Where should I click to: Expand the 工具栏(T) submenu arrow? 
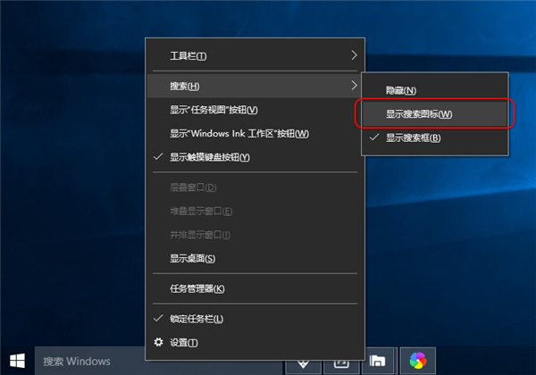354,55
